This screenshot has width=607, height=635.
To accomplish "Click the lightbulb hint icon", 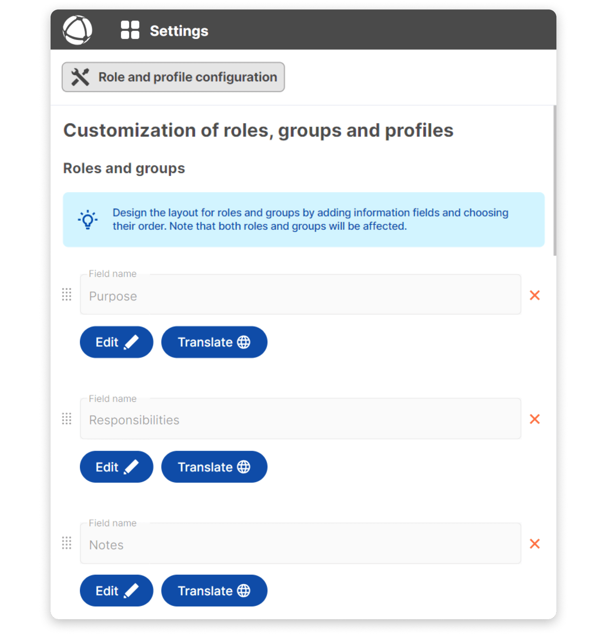I will (88, 220).
